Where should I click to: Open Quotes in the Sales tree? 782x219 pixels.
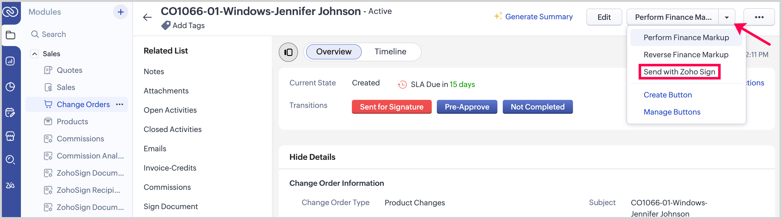[69, 70]
